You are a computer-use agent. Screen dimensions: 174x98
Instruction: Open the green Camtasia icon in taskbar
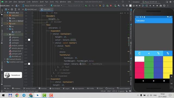[44, 95]
